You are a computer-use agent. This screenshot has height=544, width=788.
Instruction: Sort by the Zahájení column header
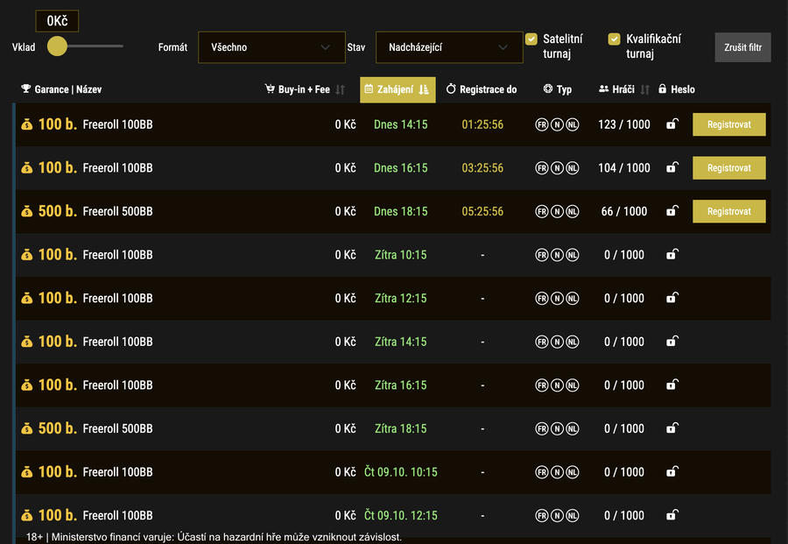pos(397,89)
